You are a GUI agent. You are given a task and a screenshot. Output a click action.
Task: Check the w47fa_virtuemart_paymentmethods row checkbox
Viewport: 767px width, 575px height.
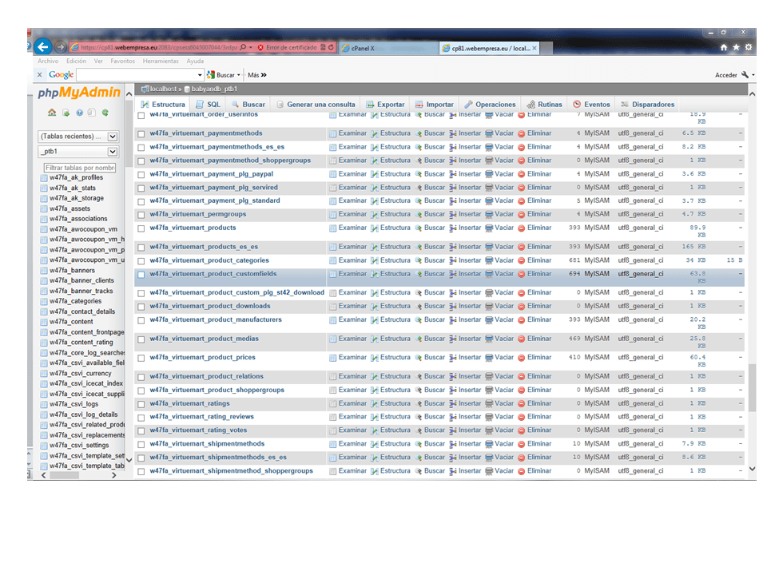tap(141, 134)
